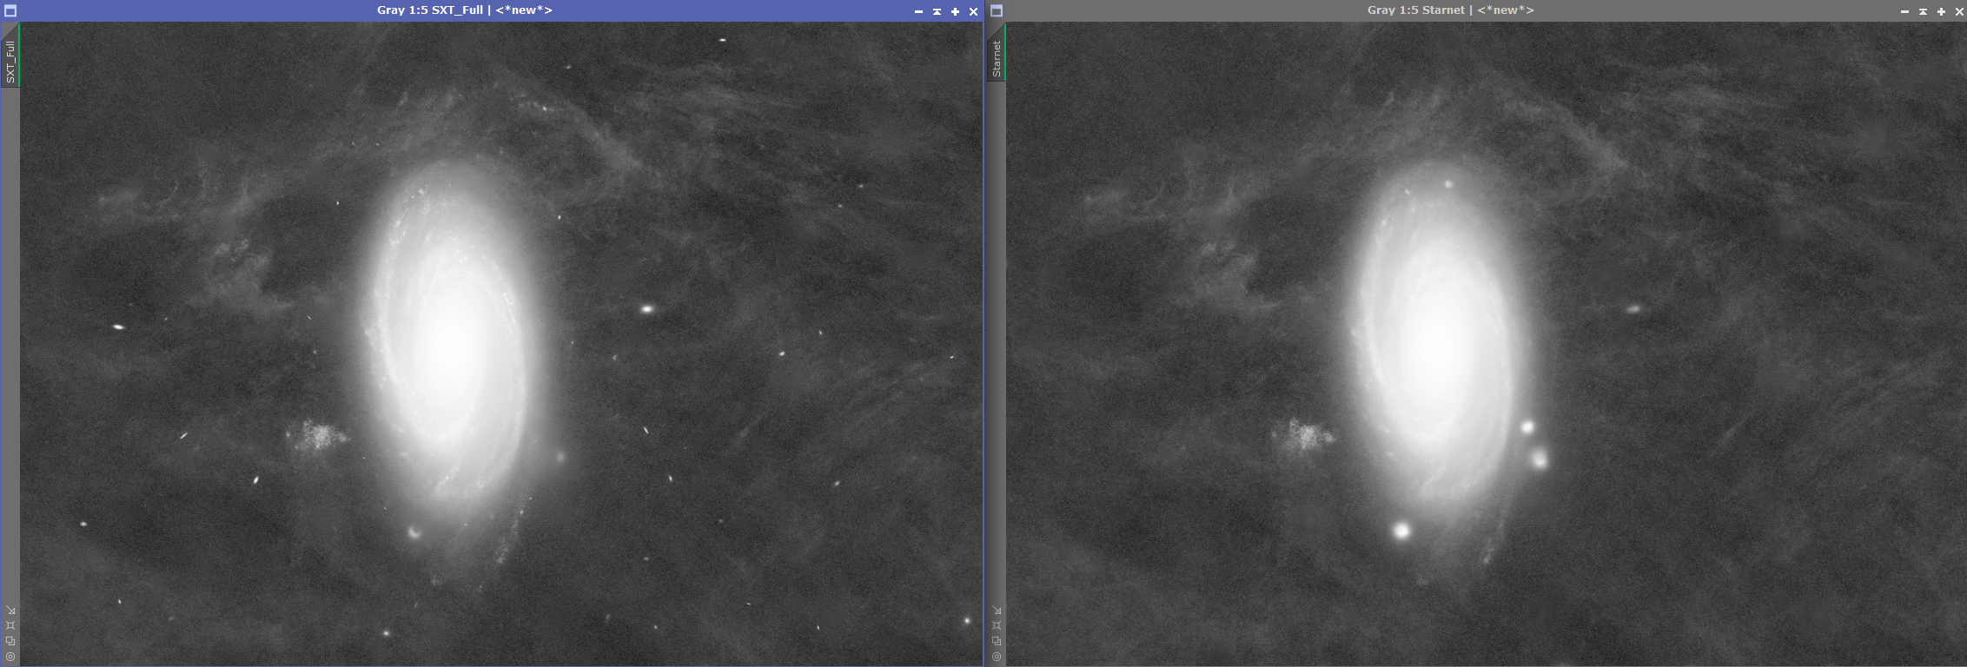Minimize the SXT_Full image window
The image size is (1967, 667).
point(918,11)
